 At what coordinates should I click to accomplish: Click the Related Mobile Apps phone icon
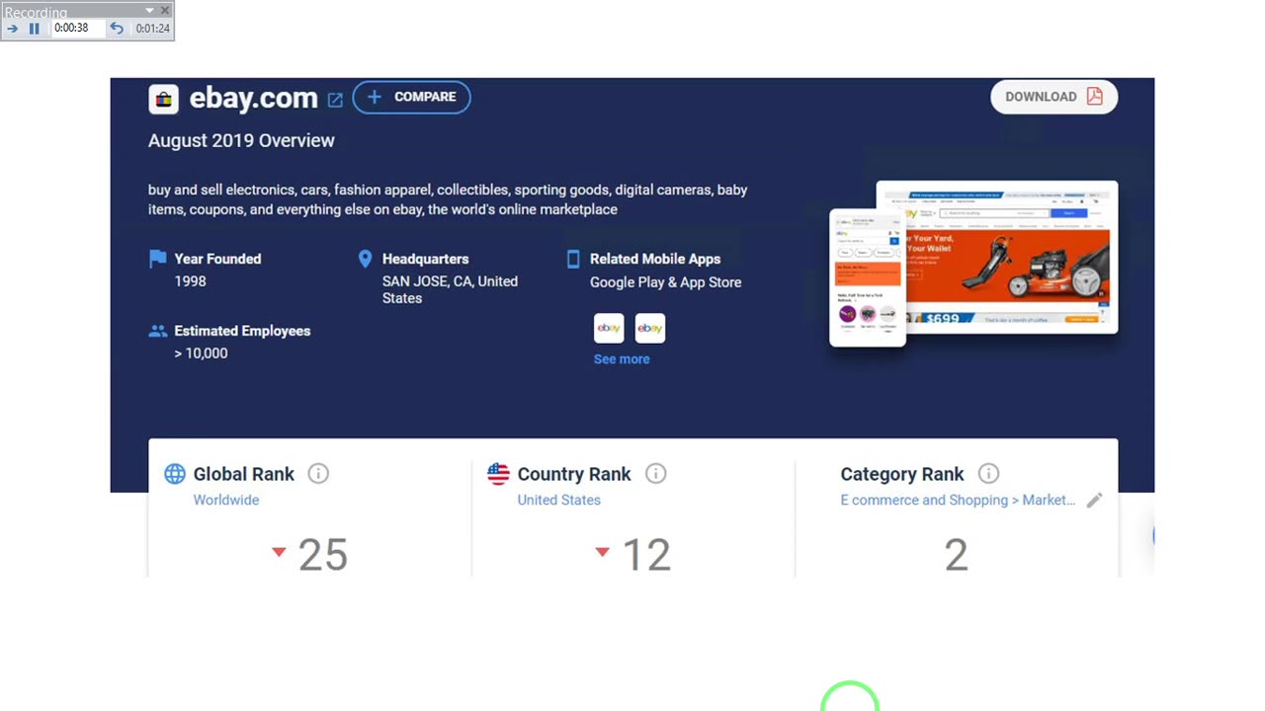573,259
